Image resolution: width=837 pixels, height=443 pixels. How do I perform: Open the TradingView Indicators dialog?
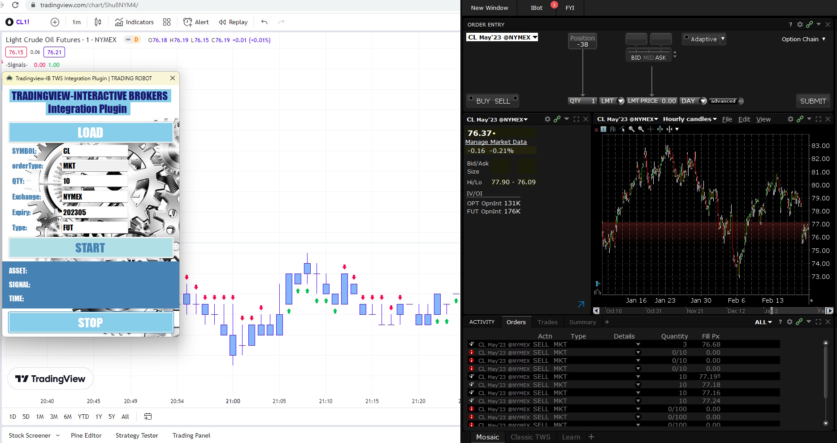coord(134,22)
